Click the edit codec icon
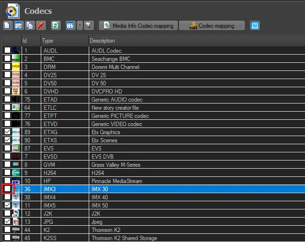 [x=19, y=25]
